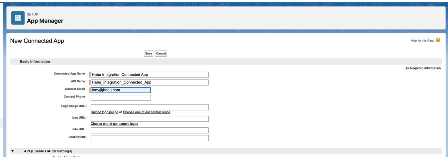Focus the Info URL text field

150,130
